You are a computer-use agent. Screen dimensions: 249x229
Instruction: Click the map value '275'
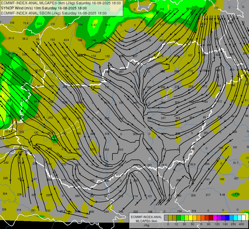pyautogui.click(x=177, y=87)
